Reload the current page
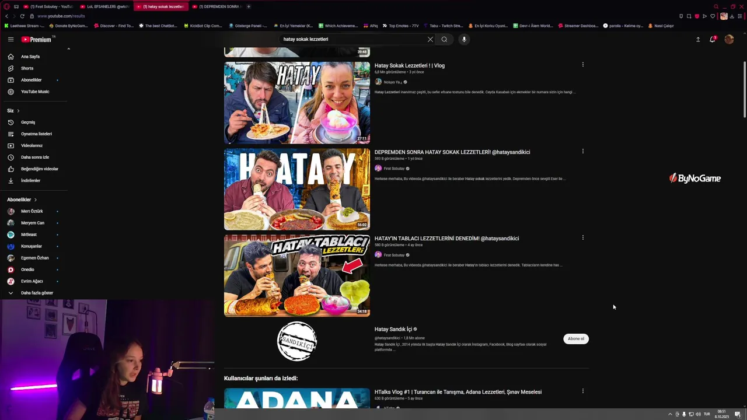Screen dimensions: 747x420 (x=22, y=16)
